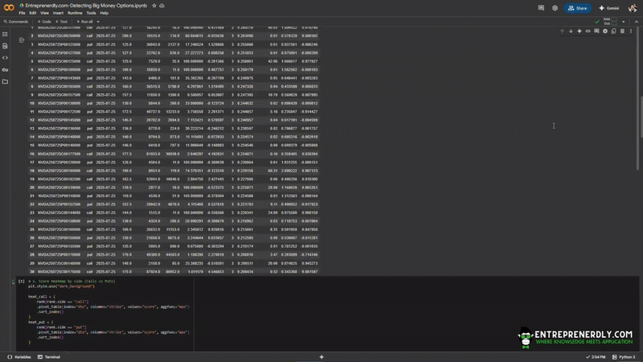This screenshot has width=643, height=362.
Task: Open the View menu
Action: (x=44, y=13)
